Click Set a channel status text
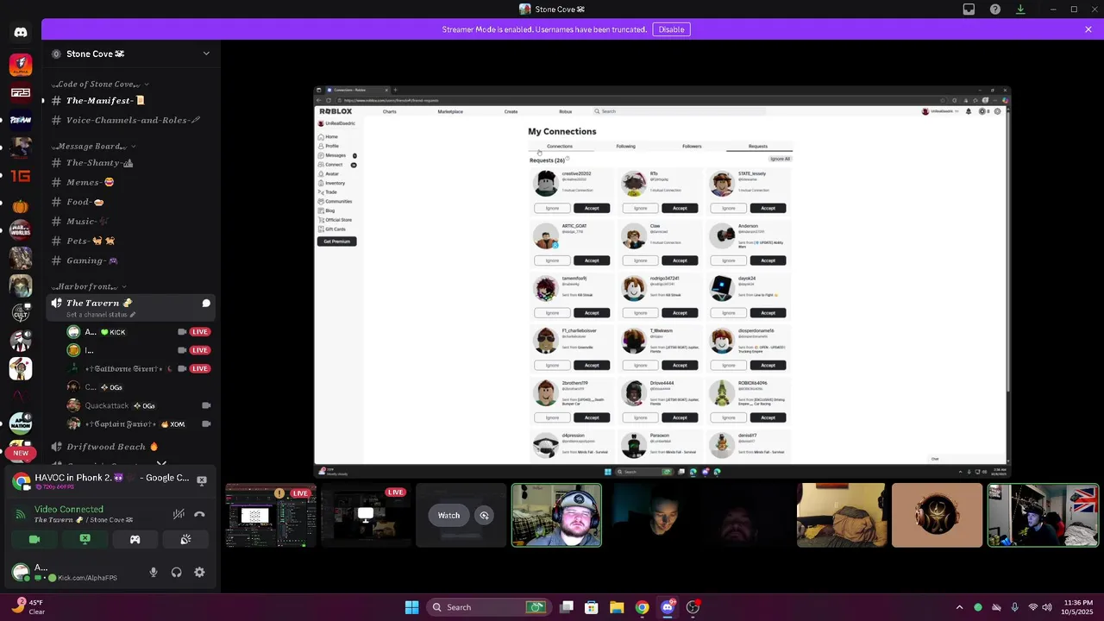The width and height of the screenshot is (1104, 621). (101, 314)
